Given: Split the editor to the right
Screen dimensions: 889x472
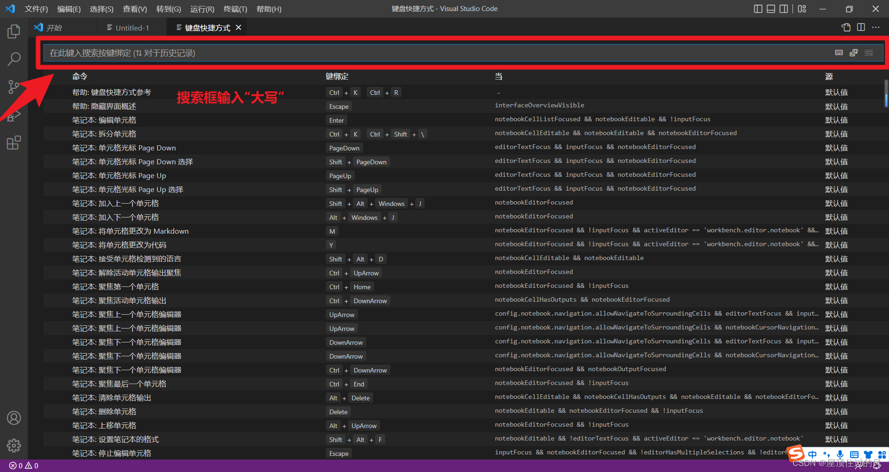Looking at the screenshot, I should coord(861,27).
